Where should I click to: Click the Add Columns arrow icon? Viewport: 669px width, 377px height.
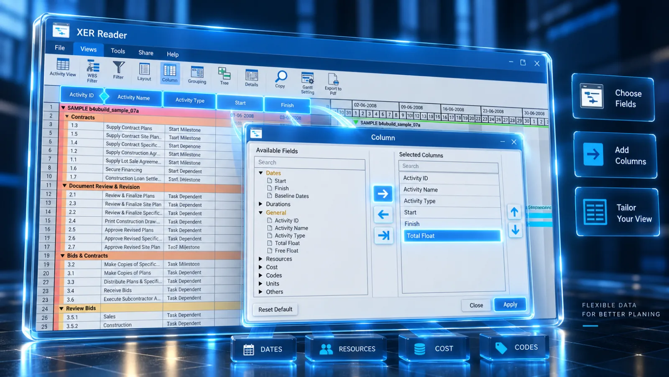[593, 154]
